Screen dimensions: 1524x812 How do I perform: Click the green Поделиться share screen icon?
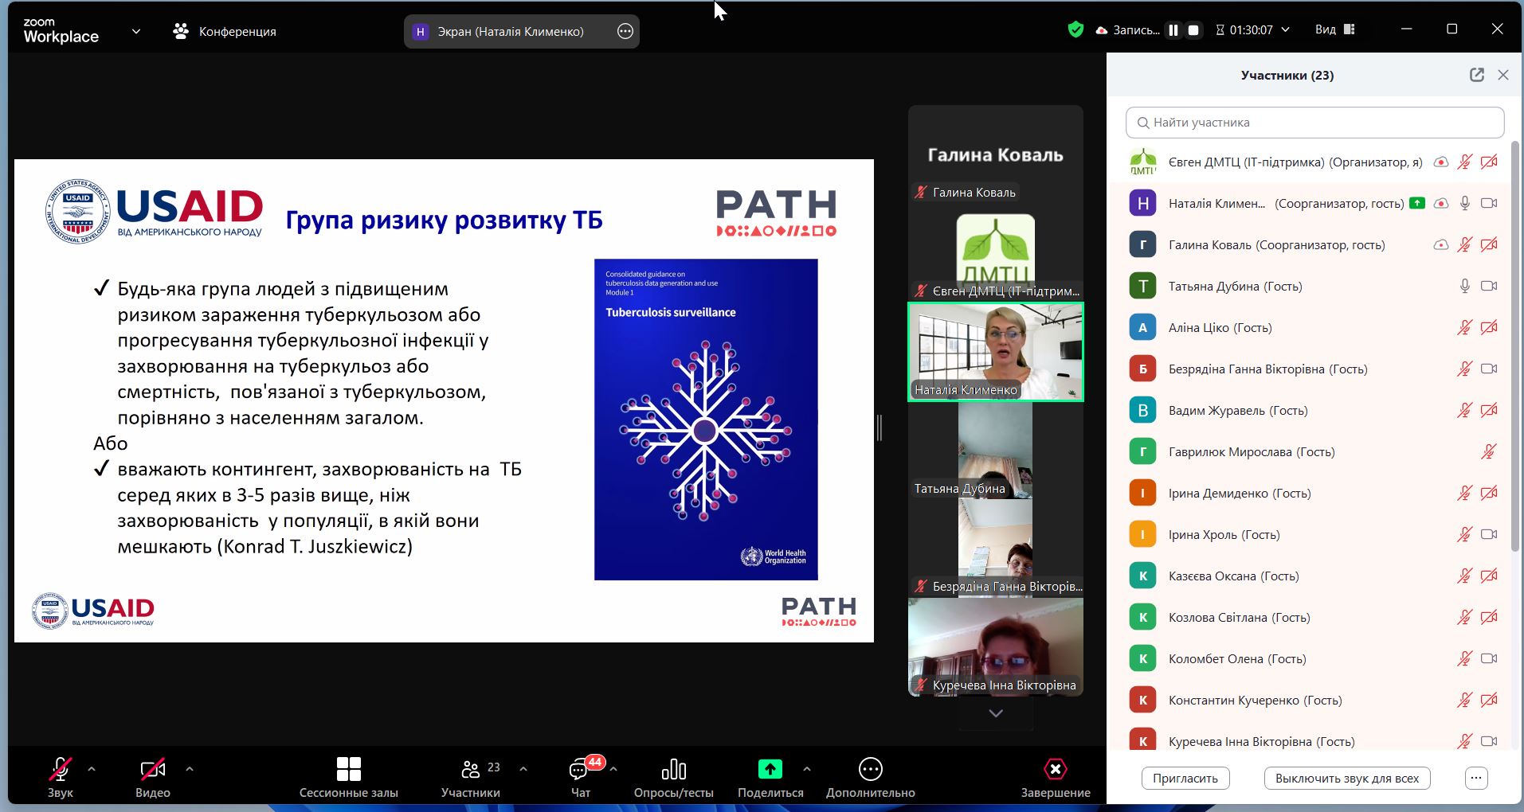[x=770, y=769]
